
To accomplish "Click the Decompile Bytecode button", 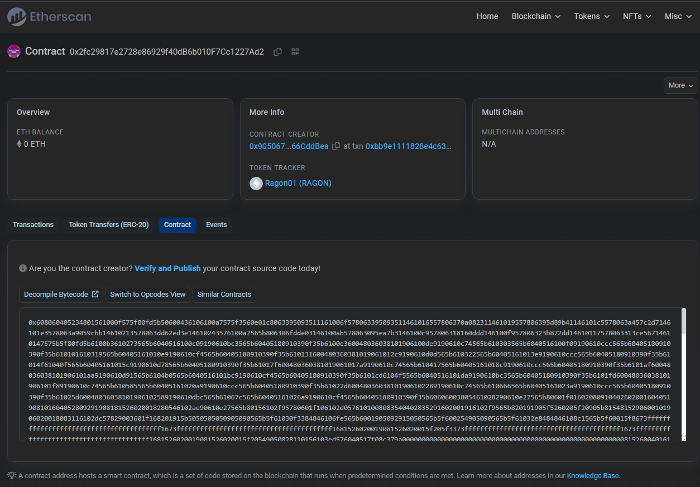I will click(61, 295).
